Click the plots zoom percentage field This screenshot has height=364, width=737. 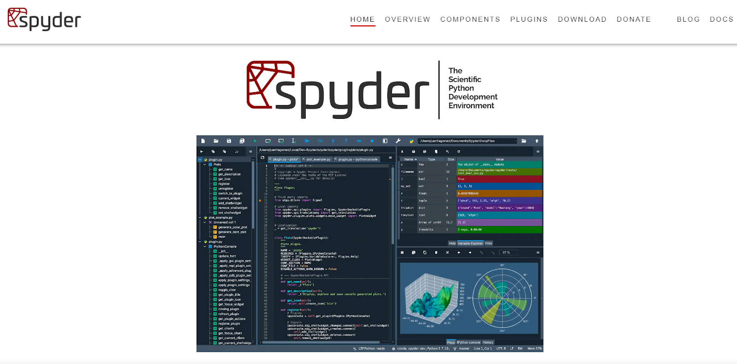pos(509,252)
